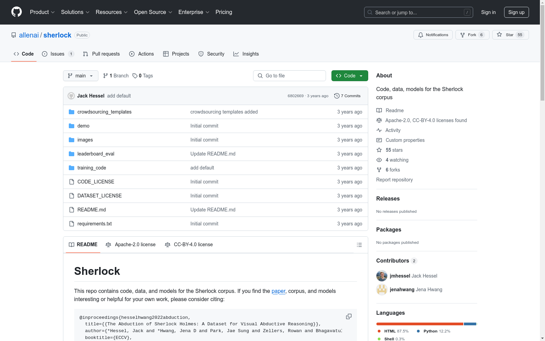Expand the Resources menu
Image resolution: width=545 pixels, height=341 pixels.
point(112,12)
